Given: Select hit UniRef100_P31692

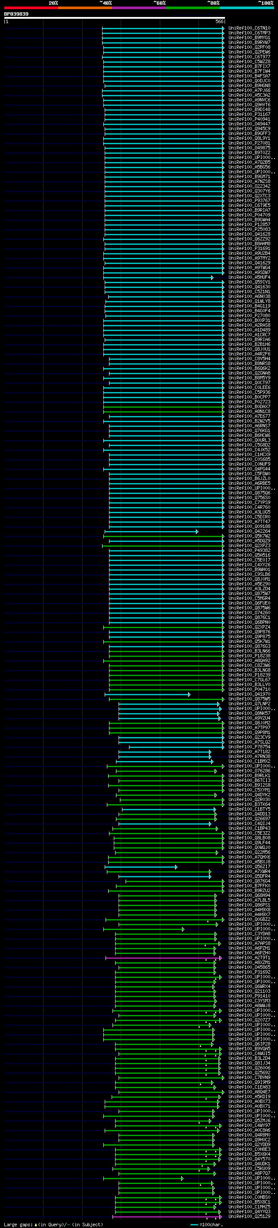Looking at the screenshot, I should coord(249,972).
